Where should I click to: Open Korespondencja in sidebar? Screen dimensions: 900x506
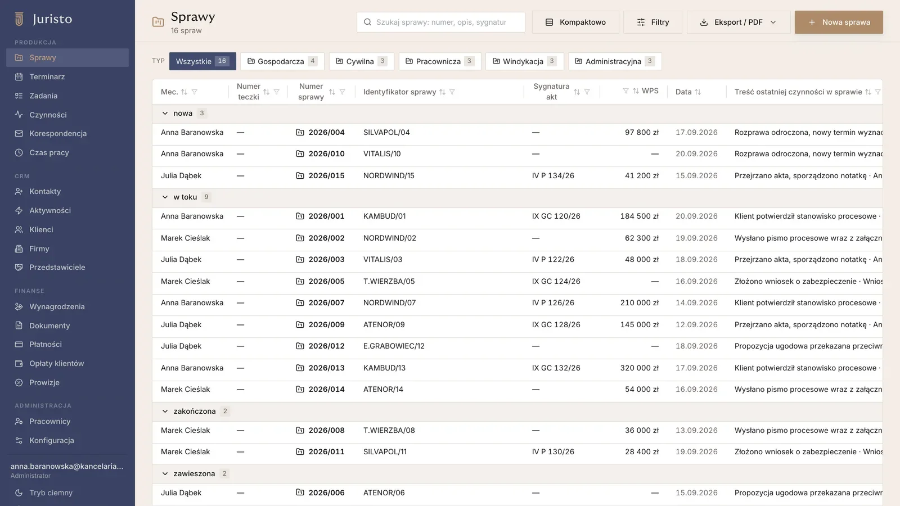tap(67, 133)
